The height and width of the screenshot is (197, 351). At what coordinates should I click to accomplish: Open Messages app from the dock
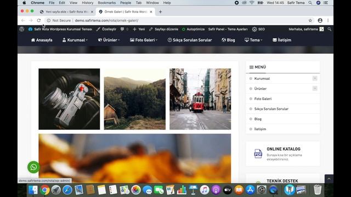pos(148,190)
